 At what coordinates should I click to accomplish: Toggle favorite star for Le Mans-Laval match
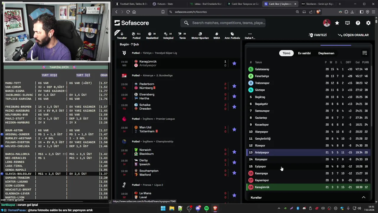pos(234,195)
